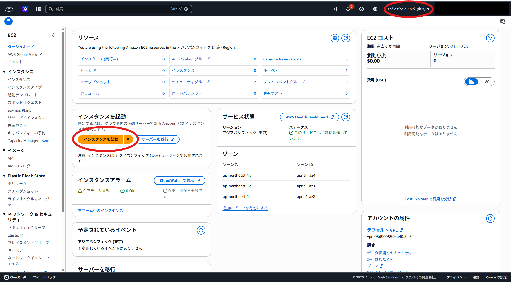Open Savings Plans in the sidebar

coord(19,110)
